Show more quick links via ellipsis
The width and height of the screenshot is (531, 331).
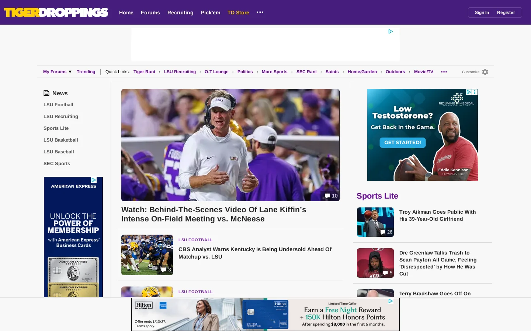point(444,72)
